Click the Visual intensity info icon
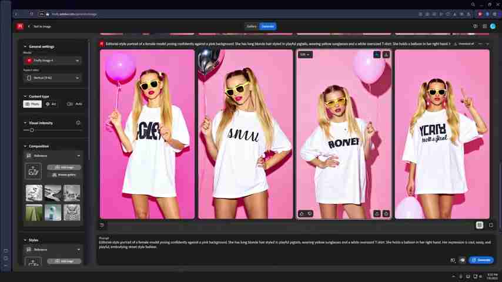This screenshot has height=282, width=502. (x=78, y=123)
